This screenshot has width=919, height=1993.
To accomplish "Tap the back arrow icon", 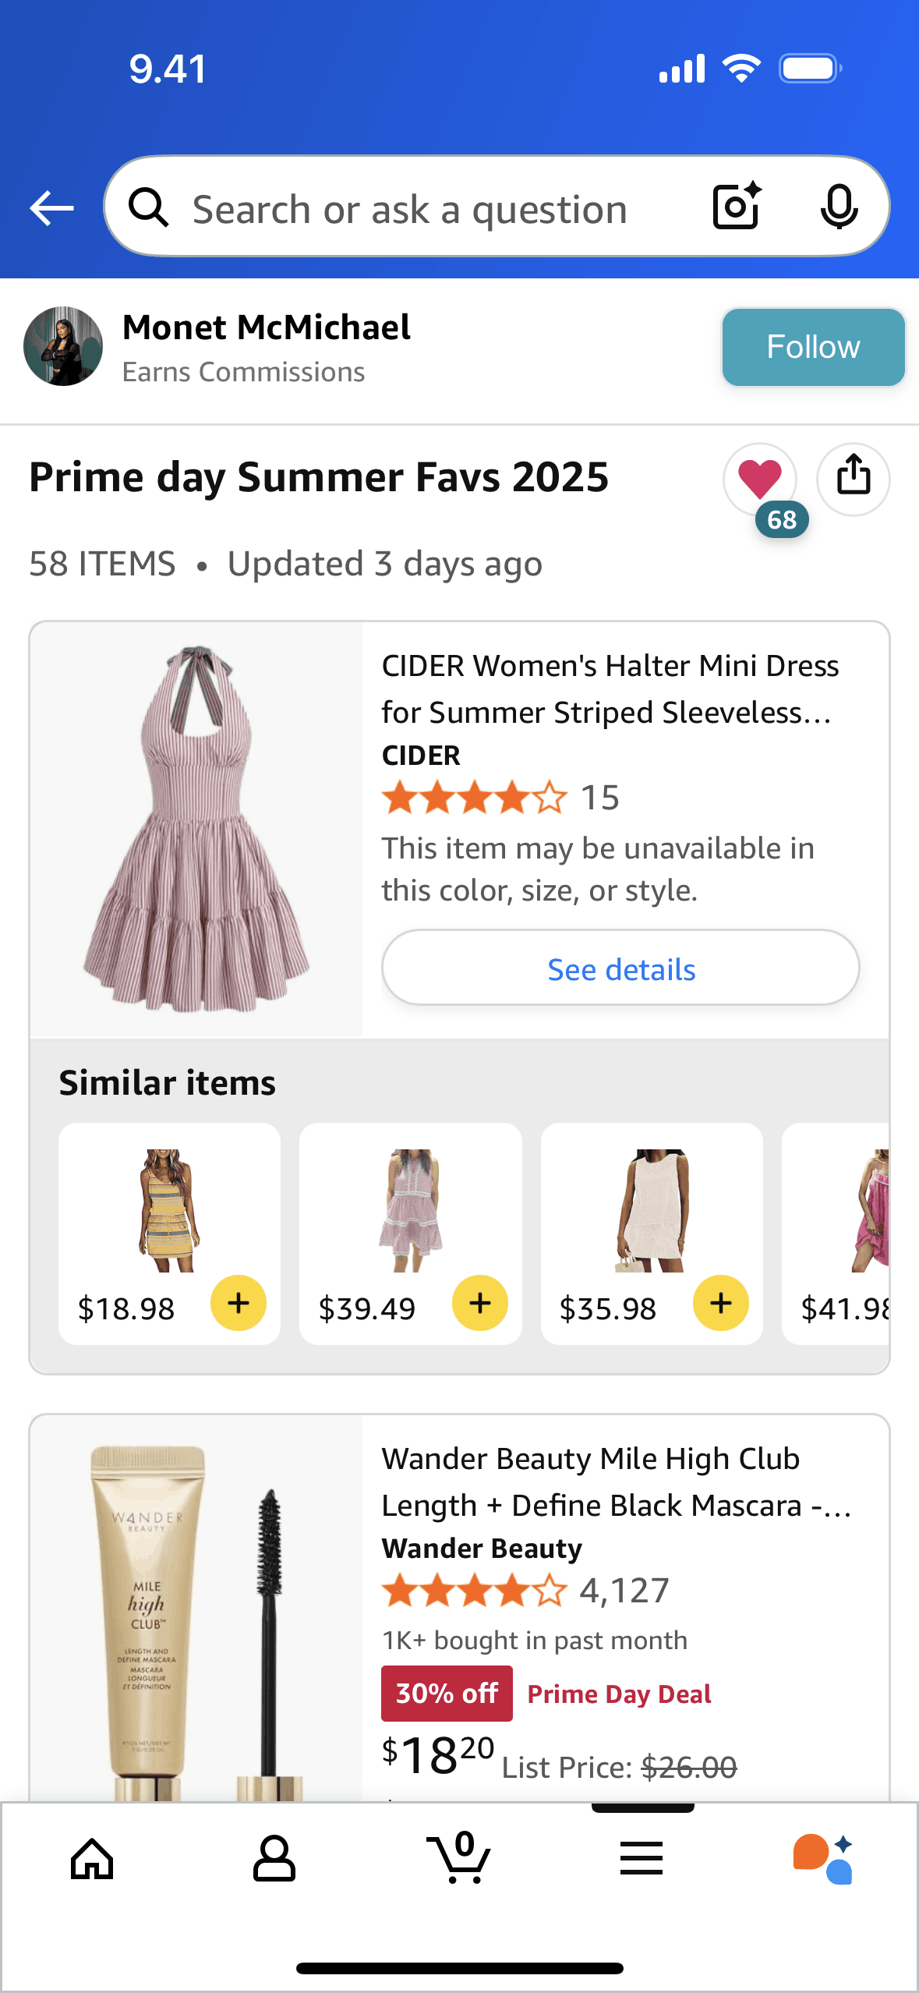I will point(51,208).
